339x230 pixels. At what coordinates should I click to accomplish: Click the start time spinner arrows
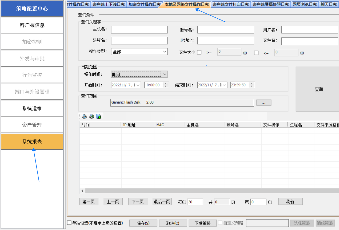166,85
